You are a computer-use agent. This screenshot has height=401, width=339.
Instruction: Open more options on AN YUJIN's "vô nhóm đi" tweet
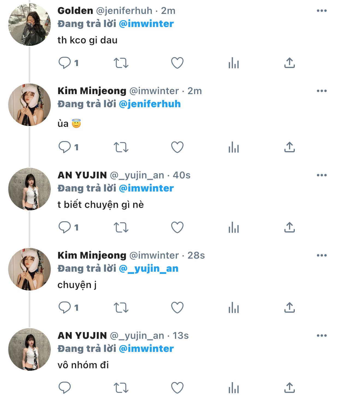[322, 336]
